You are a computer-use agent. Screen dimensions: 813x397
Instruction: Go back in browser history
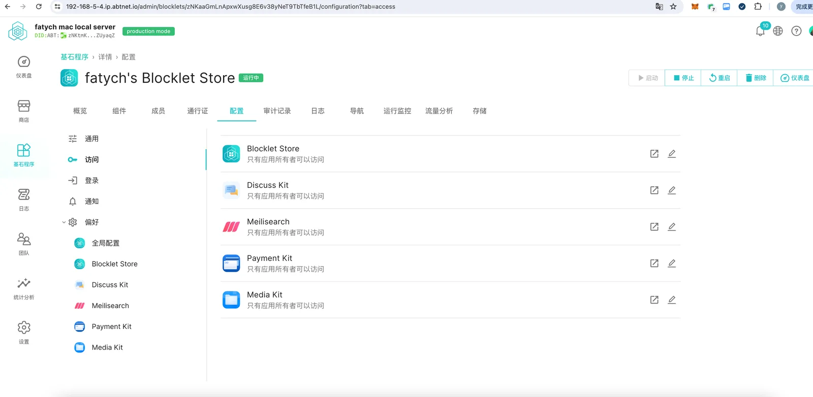point(8,7)
